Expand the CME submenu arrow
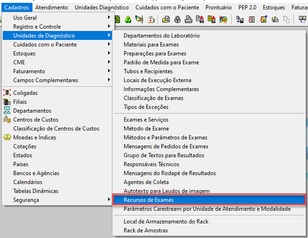The height and width of the screenshot is (238, 308). tap(109, 62)
